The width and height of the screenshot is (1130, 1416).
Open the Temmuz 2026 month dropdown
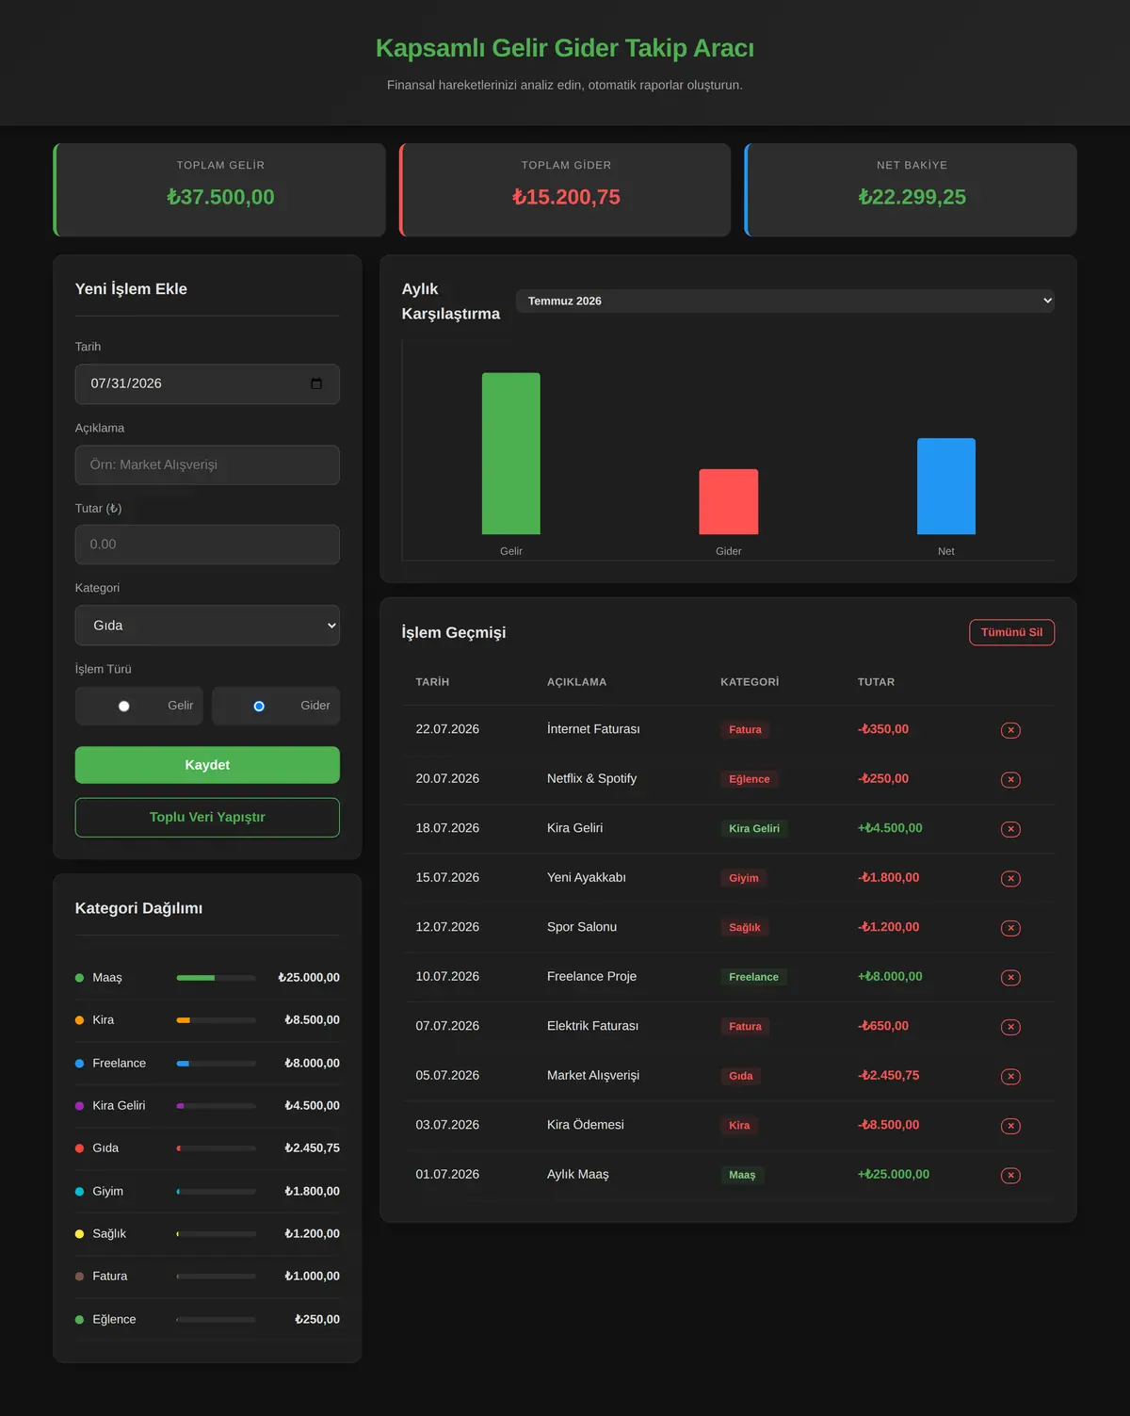pos(785,301)
